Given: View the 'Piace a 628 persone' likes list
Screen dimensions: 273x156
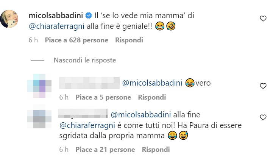Looking at the screenshot, I should (x=76, y=40).
